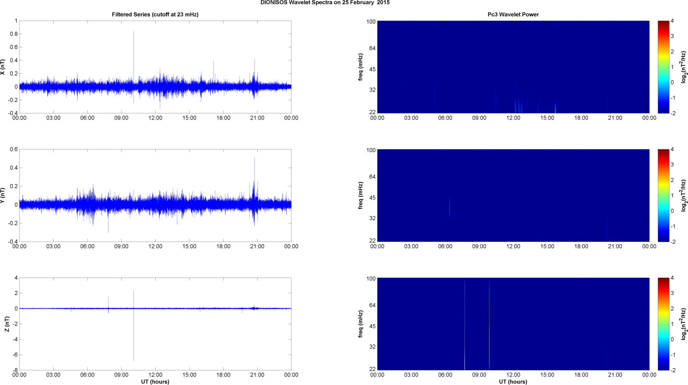Click the log2(nT²/Hz) label beside bottom colorbar

684,324
